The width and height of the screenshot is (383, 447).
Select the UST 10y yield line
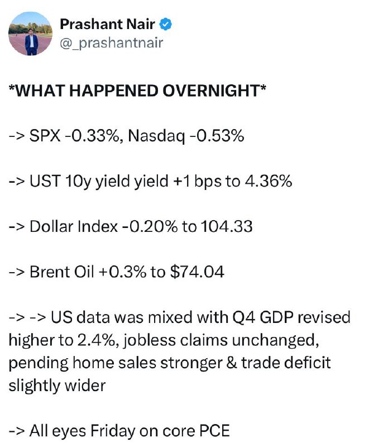(x=150, y=181)
